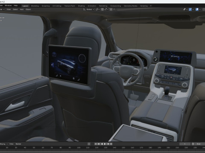Jump to the next keyframe
Image resolution: width=205 pixels, height=153 pixels.
click(x=108, y=144)
